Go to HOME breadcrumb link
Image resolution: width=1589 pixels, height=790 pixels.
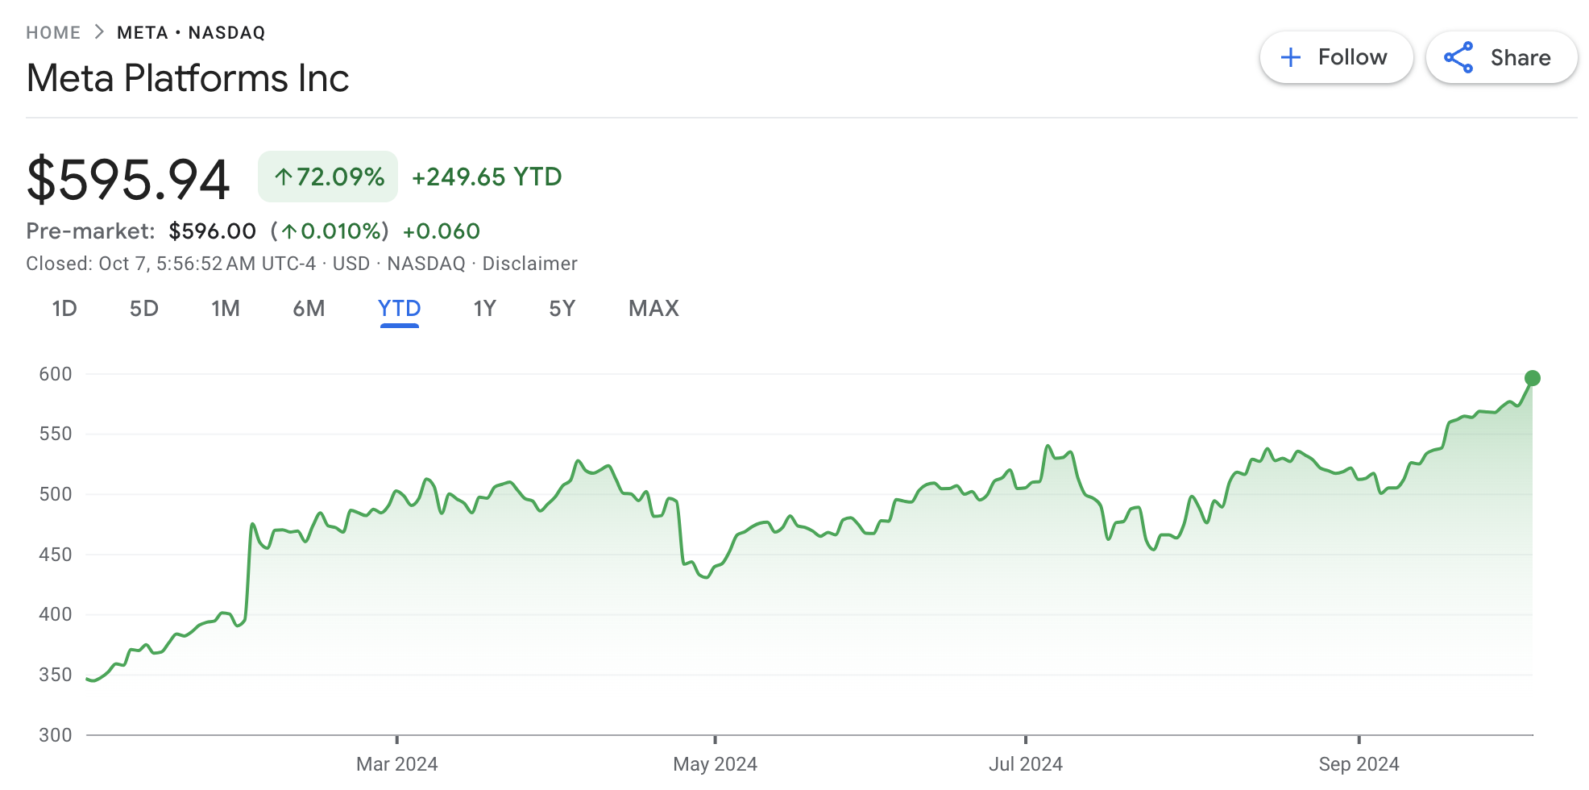[53, 32]
